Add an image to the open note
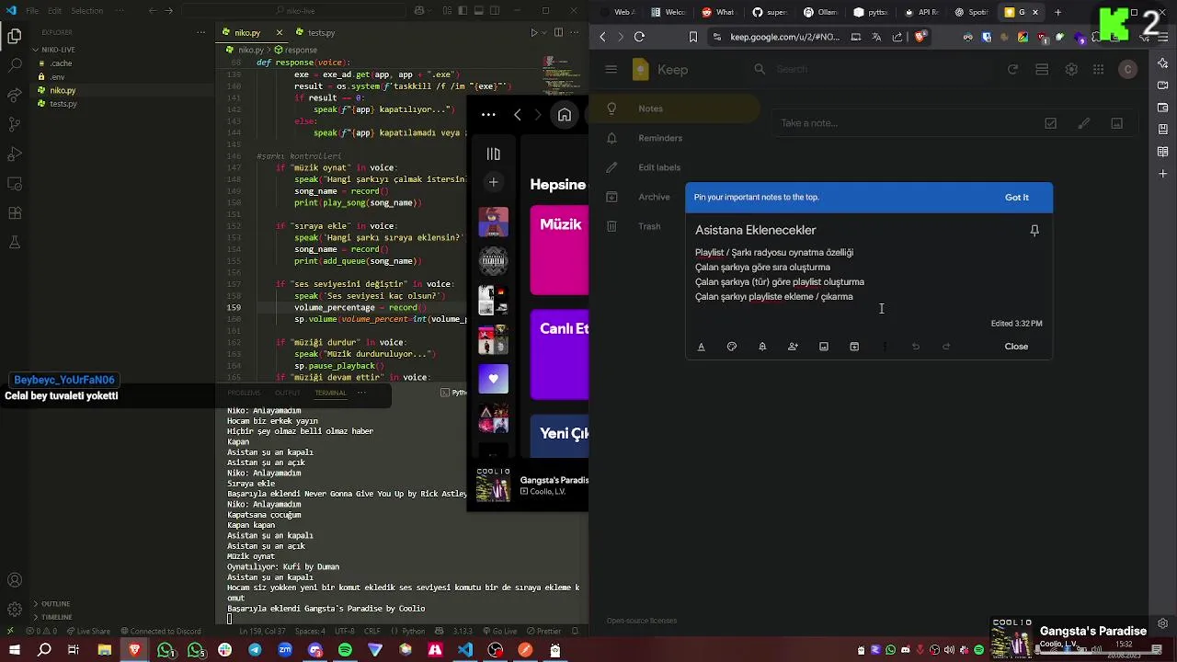Image resolution: width=1177 pixels, height=662 pixels. [824, 347]
